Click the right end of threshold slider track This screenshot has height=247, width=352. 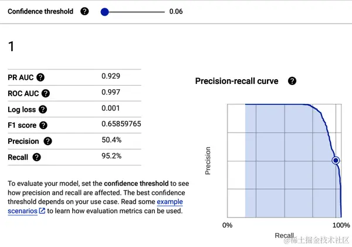point(163,11)
